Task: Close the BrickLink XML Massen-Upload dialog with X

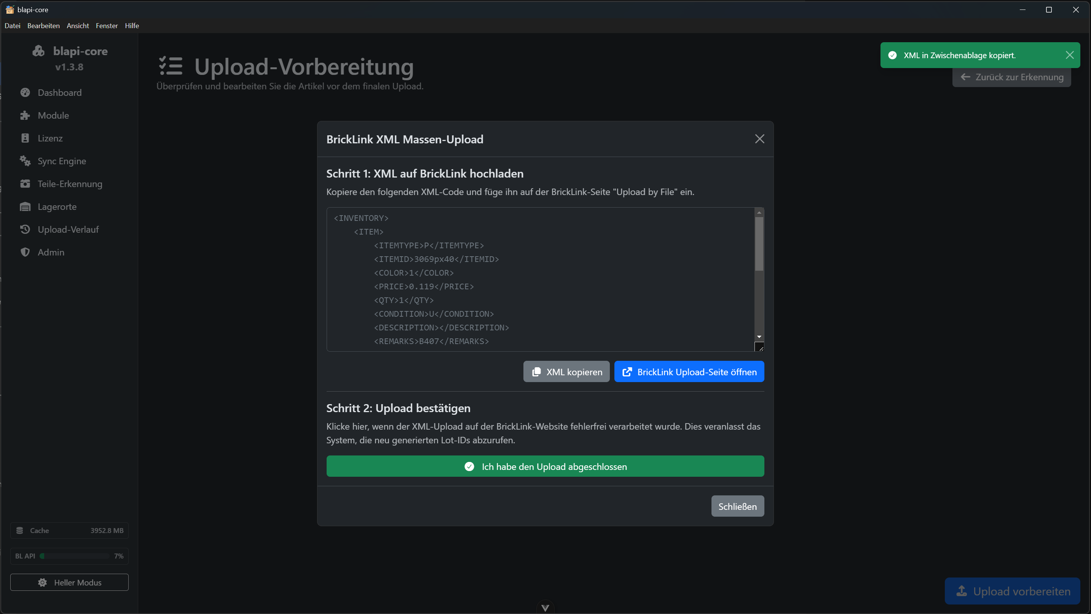Action: tap(760, 139)
